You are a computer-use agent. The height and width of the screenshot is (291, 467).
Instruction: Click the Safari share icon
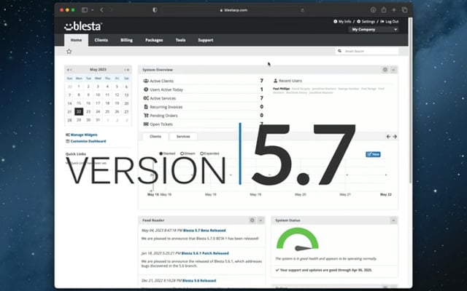tap(384, 9)
